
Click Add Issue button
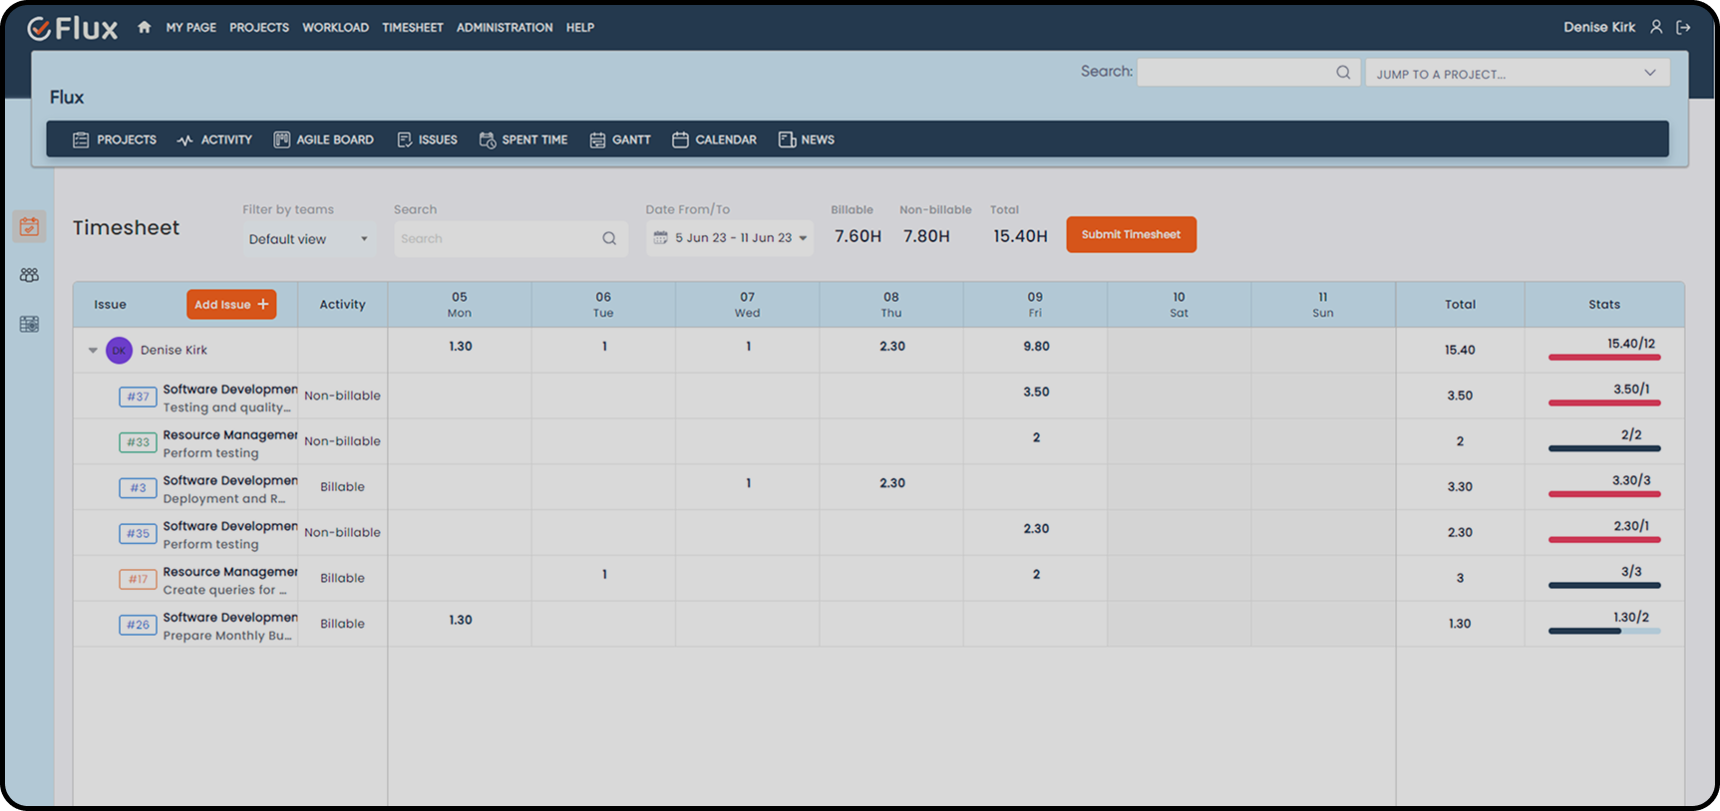coord(231,305)
